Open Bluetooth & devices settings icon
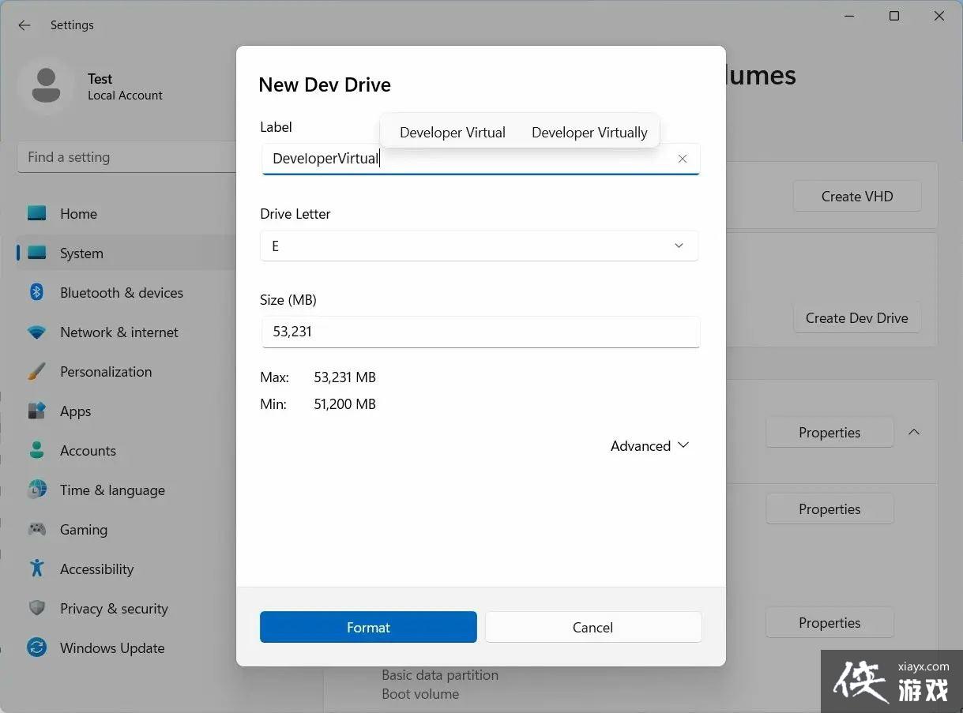The width and height of the screenshot is (963, 713). pos(37,292)
